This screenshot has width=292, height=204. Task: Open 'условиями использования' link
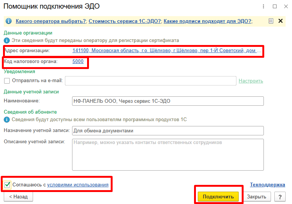(78, 185)
